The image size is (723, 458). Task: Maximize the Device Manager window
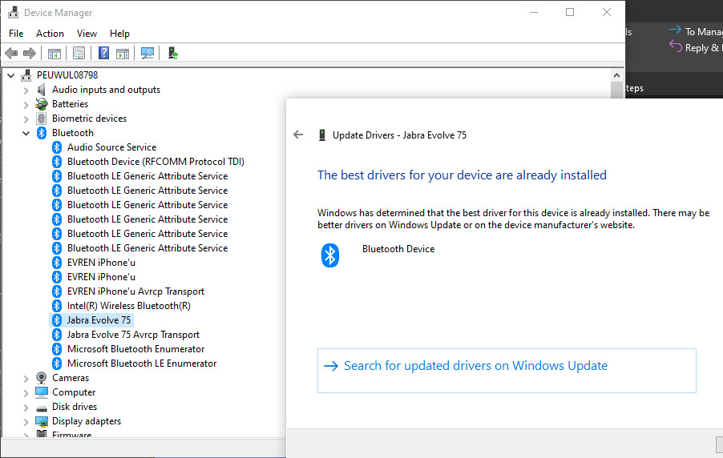570,13
